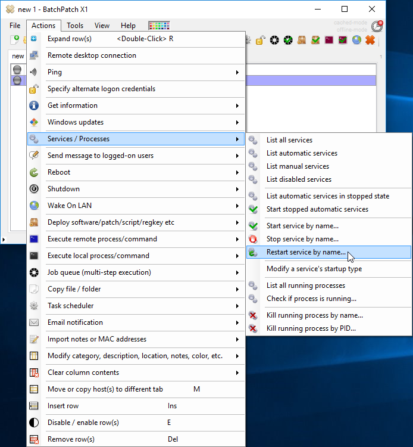Open the File menu
Image resolution: width=413 pixels, height=447 pixels.
coord(15,26)
